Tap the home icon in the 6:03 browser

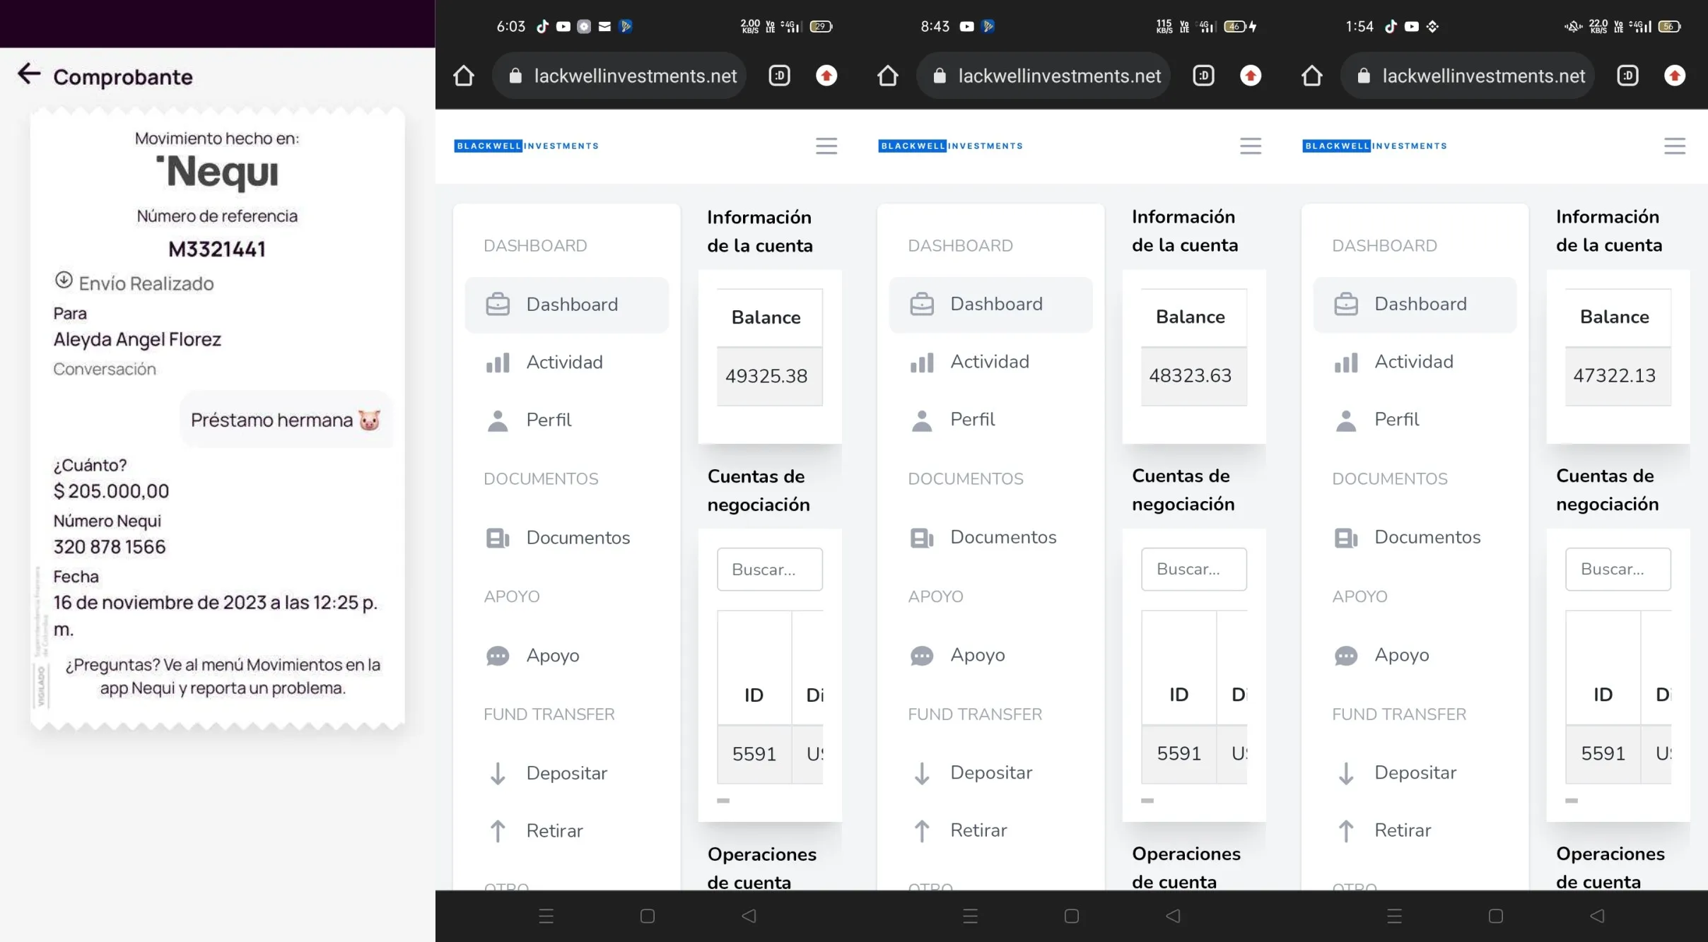tap(464, 76)
